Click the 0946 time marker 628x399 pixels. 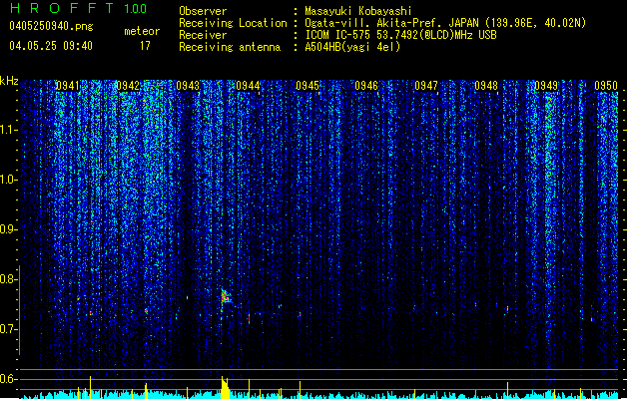coord(366,86)
